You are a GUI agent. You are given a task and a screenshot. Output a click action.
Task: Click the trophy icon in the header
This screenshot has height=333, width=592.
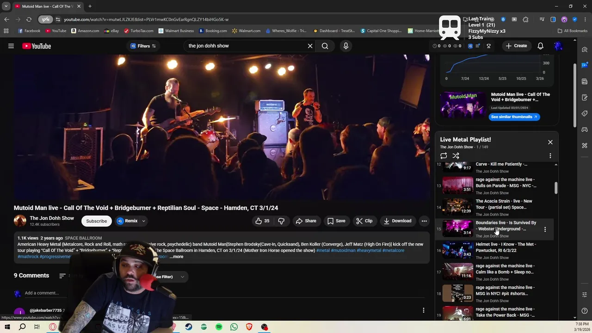(488, 46)
